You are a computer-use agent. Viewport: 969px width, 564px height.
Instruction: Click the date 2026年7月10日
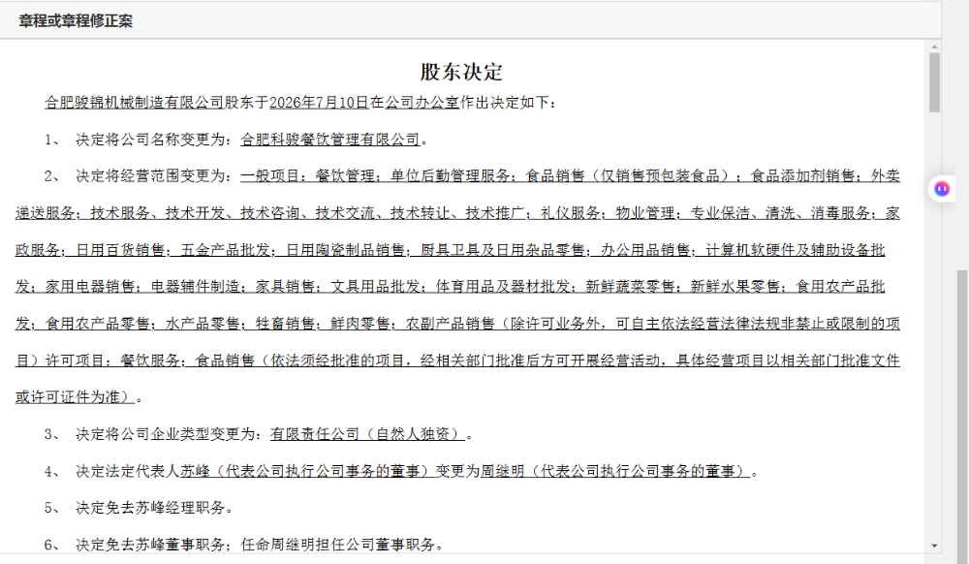[319, 103]
